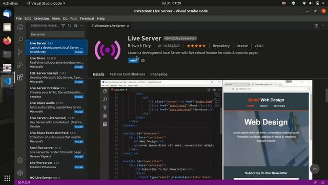This screenshot has height=185, width=328.
Task: Install php-live-server extension
Action: 79,167
